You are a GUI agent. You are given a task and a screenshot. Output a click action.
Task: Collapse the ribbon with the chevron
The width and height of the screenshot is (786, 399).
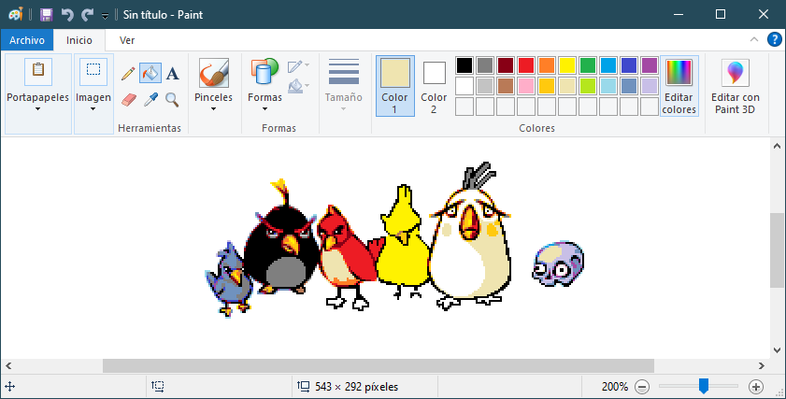pyautogui.click(x=754, y=39)
